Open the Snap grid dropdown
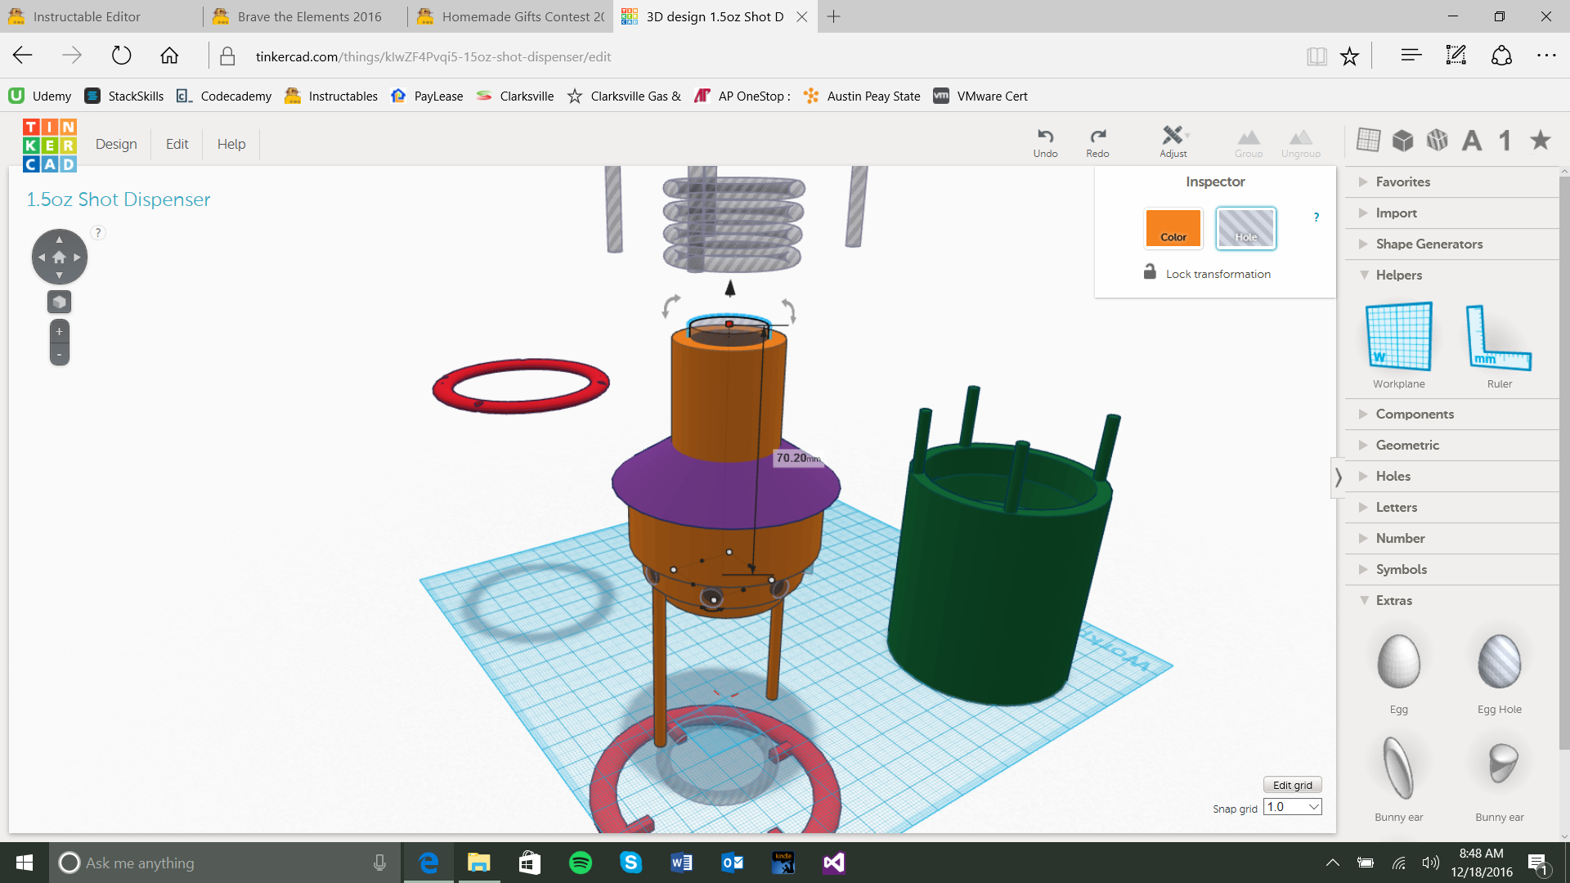 click(1293, 807)
